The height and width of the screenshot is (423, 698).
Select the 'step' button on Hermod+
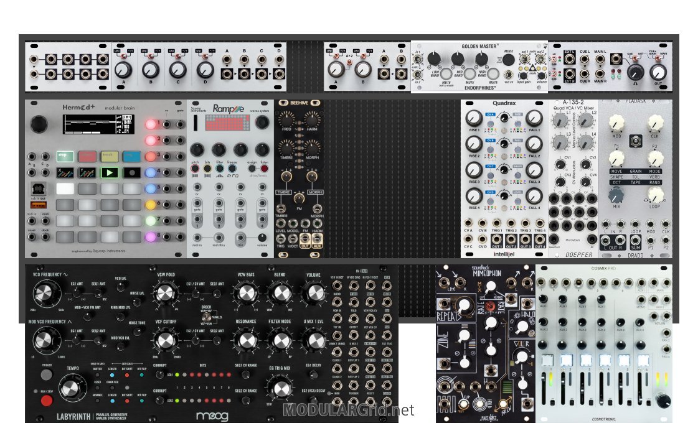click(x=65, y=156)
